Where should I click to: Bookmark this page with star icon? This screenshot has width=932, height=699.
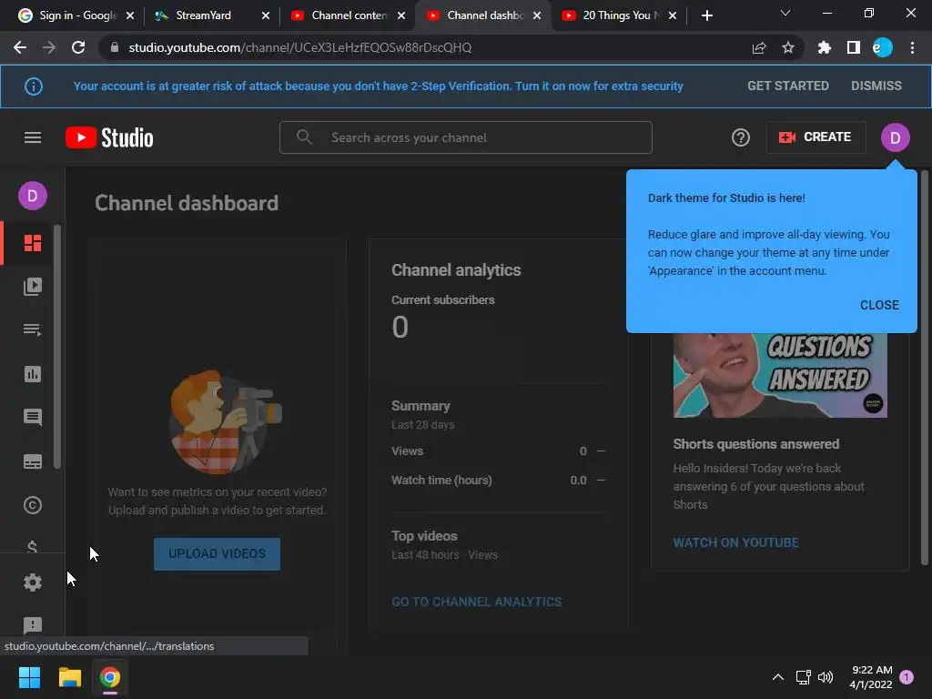click(x=787, y=47)
